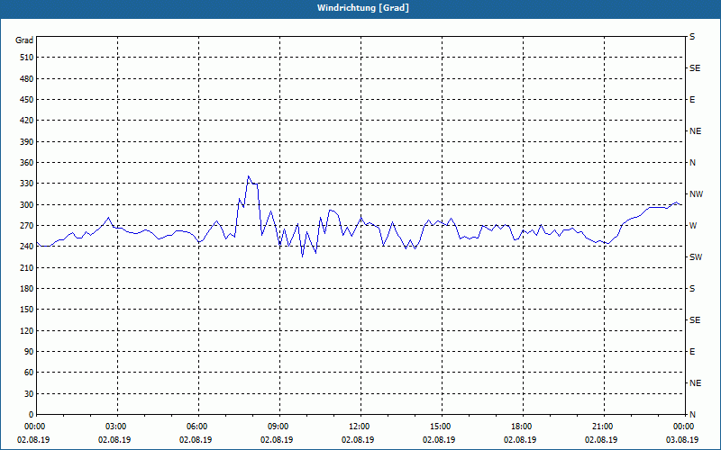Click the 09:00 time label
This screenshot has height=450, width=721.
pos(278,427)
